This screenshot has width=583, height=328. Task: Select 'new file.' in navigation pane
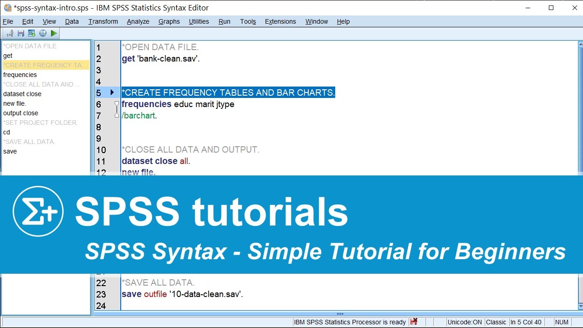tap(15, 103)
